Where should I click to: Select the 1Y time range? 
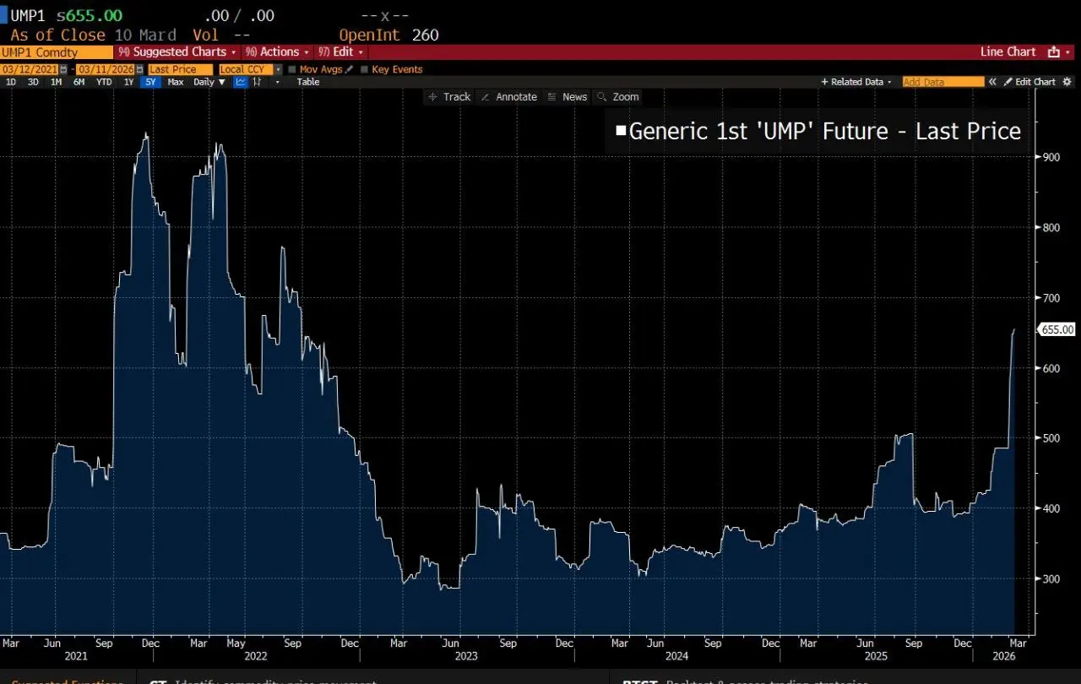(x=128, y=82)
